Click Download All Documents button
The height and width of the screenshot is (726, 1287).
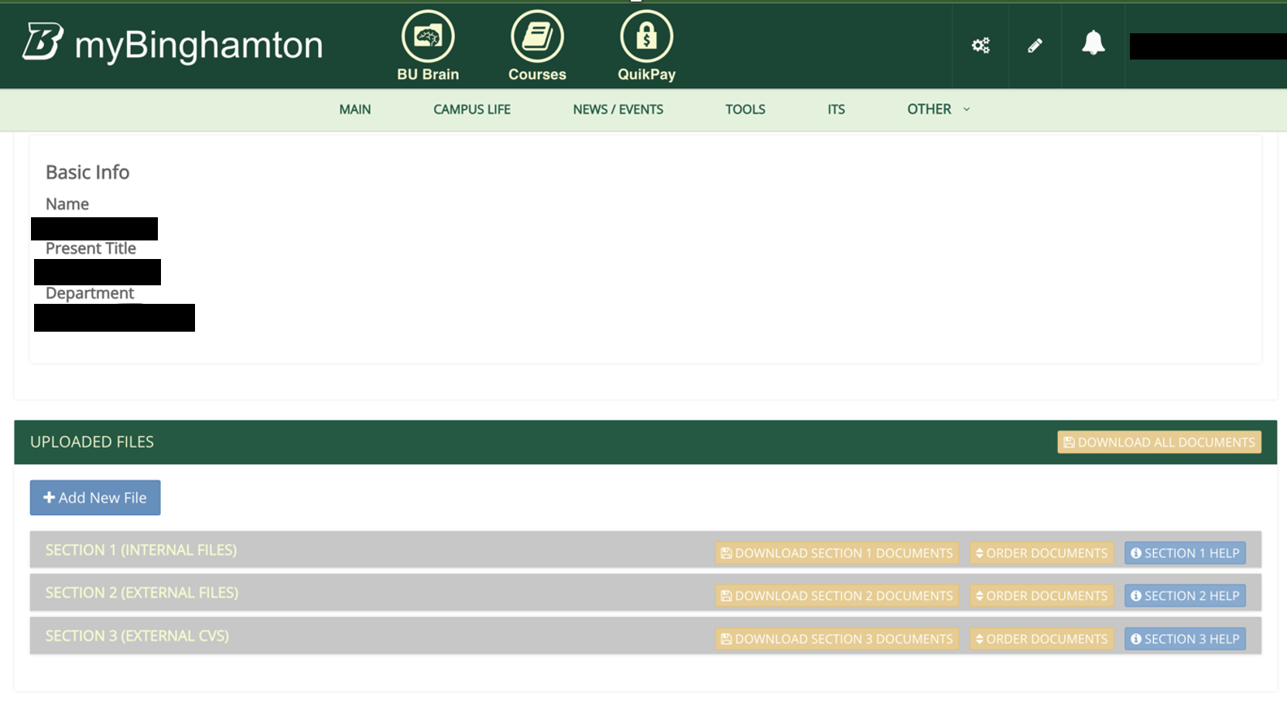click(x=1159, y=442)
